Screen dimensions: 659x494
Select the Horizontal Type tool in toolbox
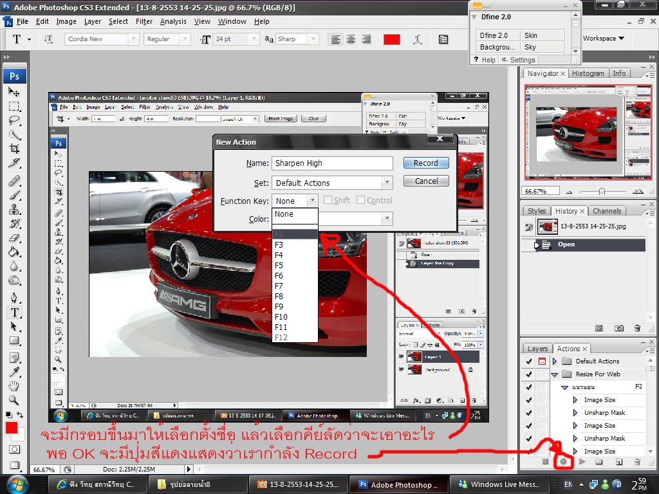[x=14, y=312]
